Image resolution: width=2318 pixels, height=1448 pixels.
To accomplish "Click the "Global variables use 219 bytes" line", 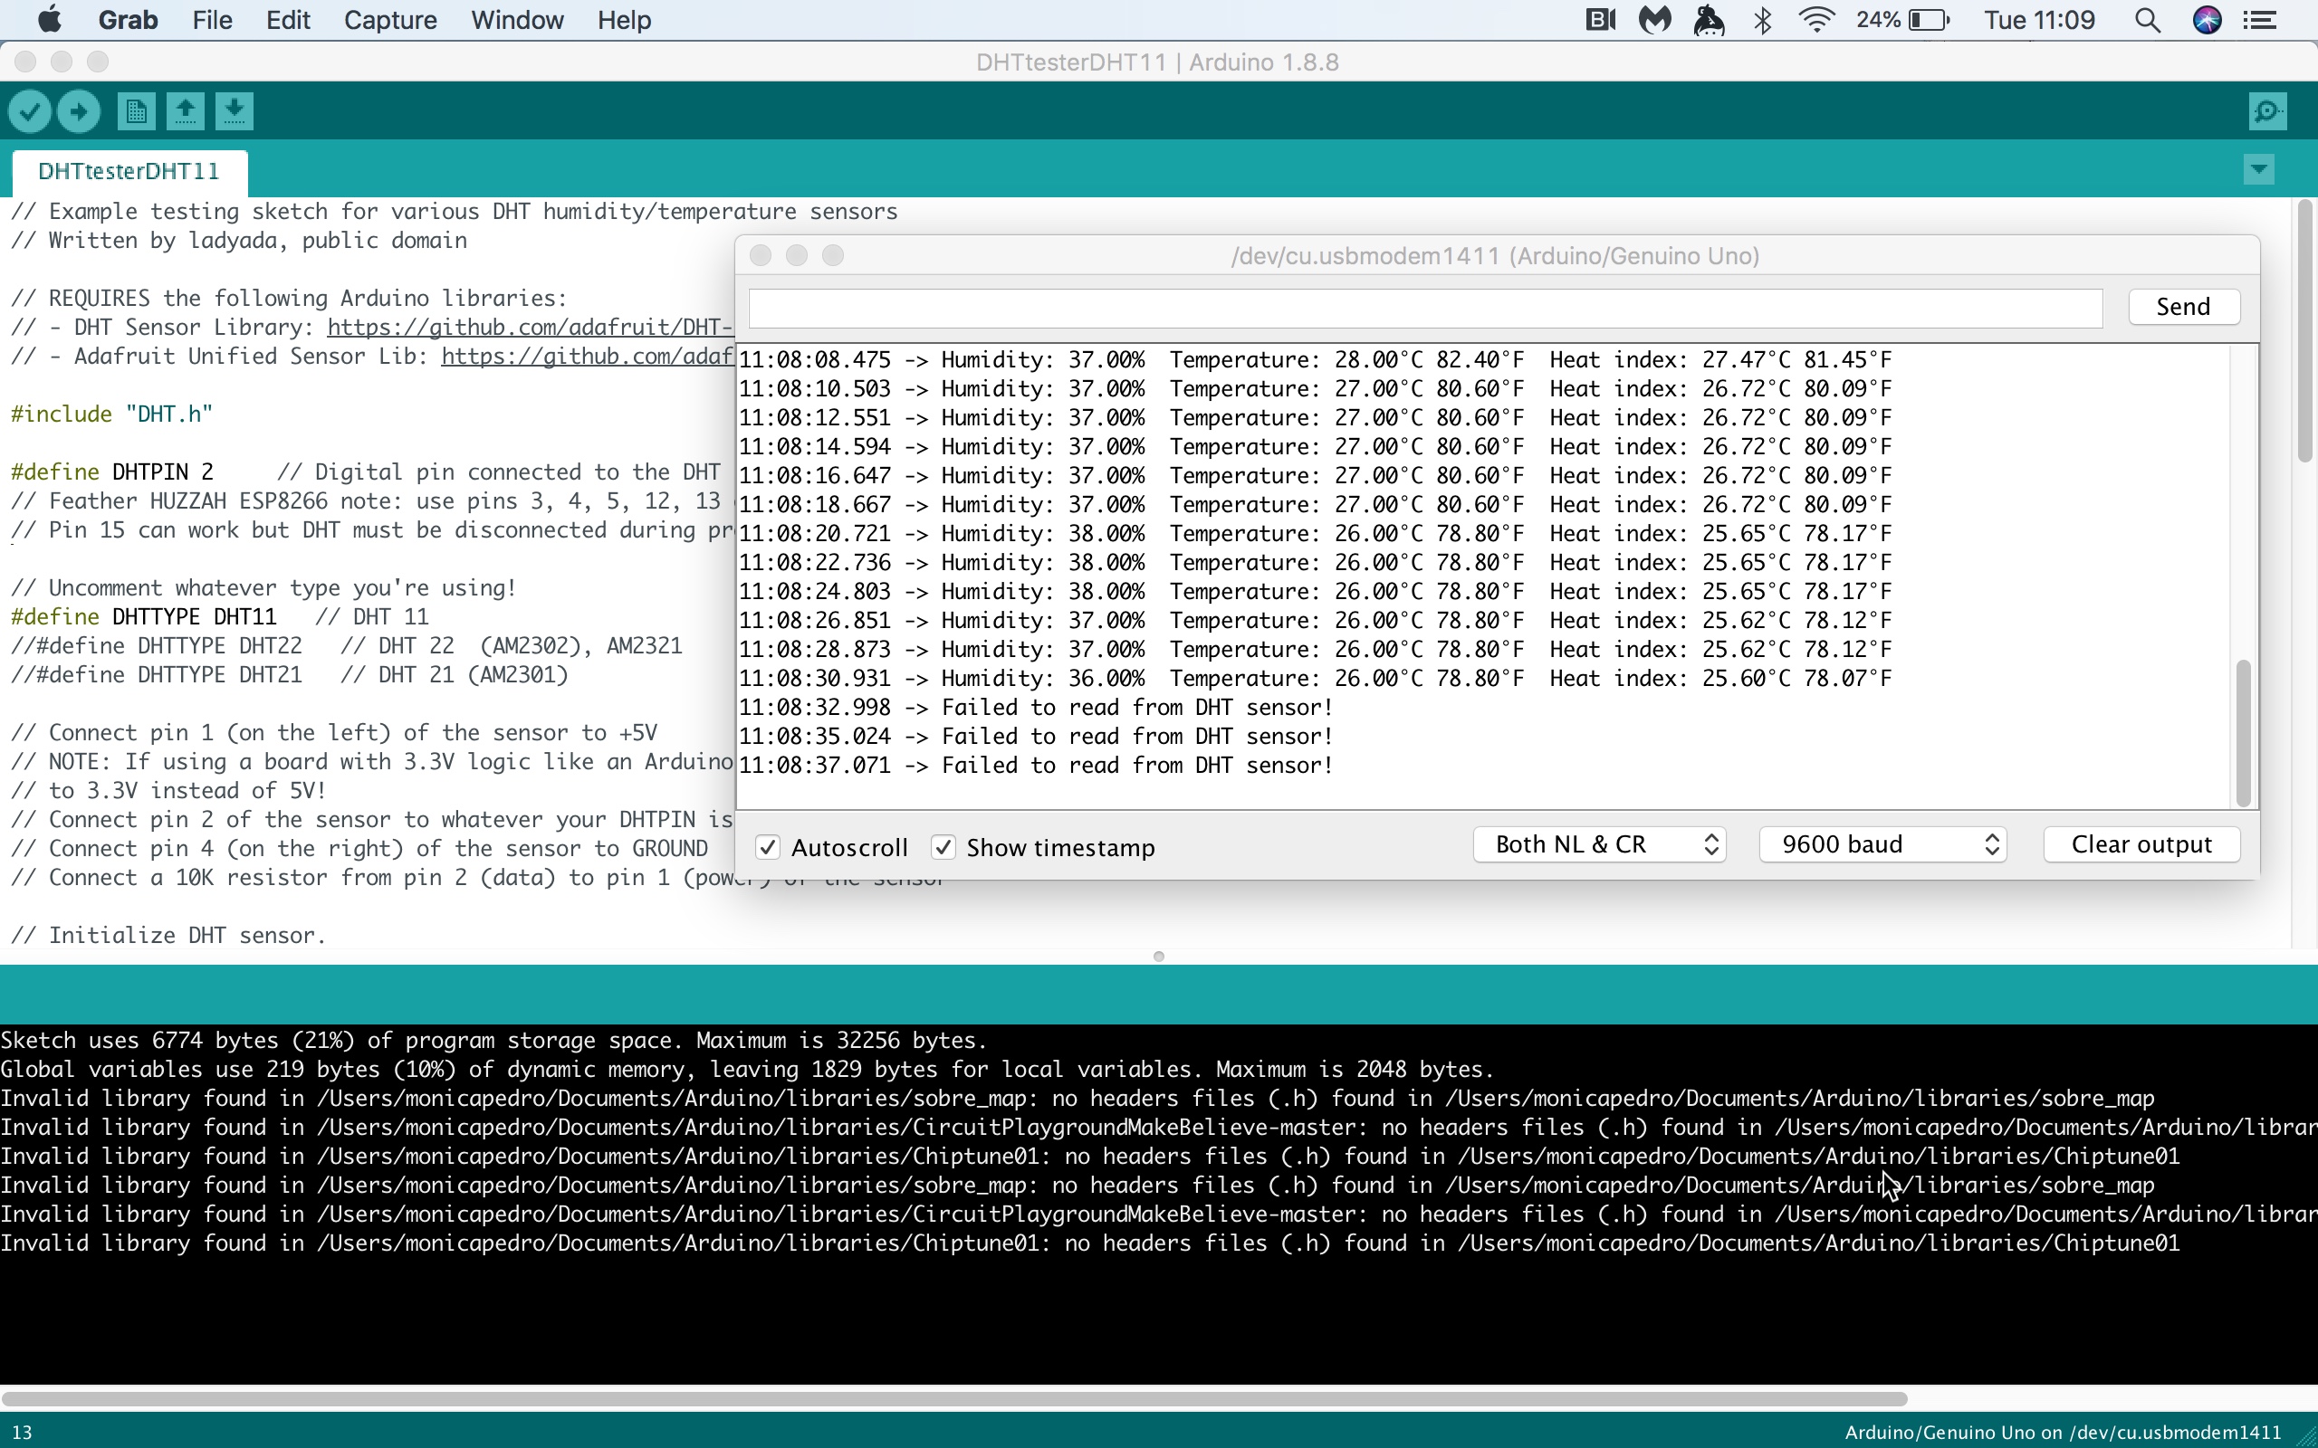I will tap(747, 1069).
